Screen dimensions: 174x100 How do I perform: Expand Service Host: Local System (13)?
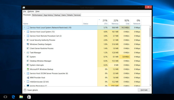pyautogui.click(x=24, y=32)
